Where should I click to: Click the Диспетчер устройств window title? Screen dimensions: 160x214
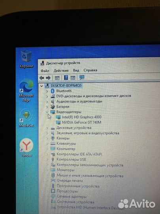point(63,63)
